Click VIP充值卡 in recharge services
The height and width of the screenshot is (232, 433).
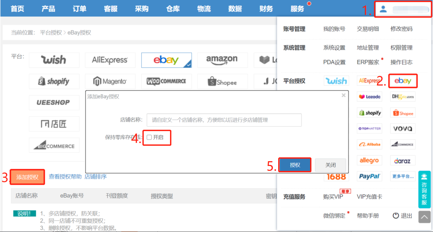(x=369, y=197)
